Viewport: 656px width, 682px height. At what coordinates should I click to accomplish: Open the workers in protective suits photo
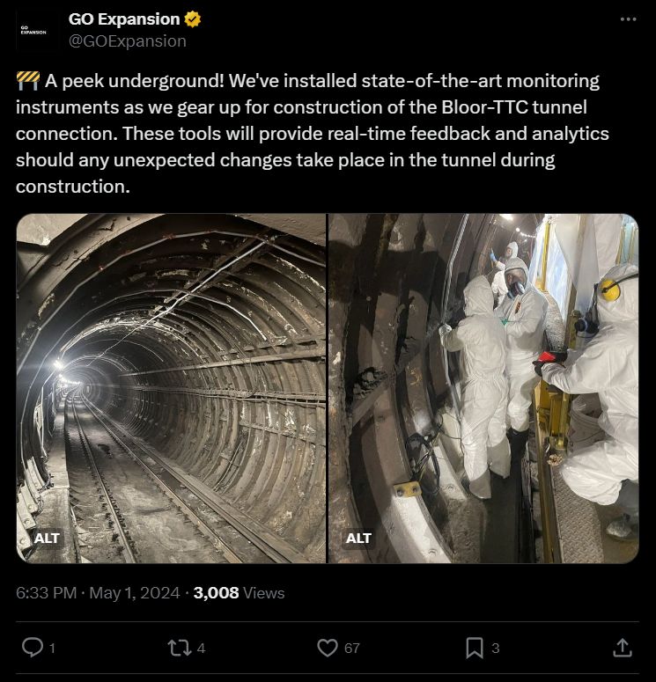tap(483, 387)
